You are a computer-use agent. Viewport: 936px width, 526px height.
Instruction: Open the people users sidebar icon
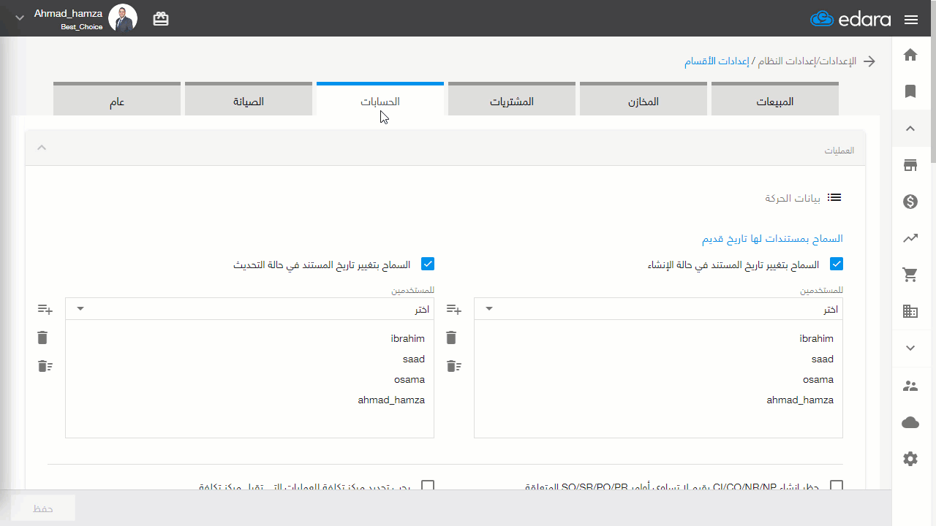click(910, 386)
